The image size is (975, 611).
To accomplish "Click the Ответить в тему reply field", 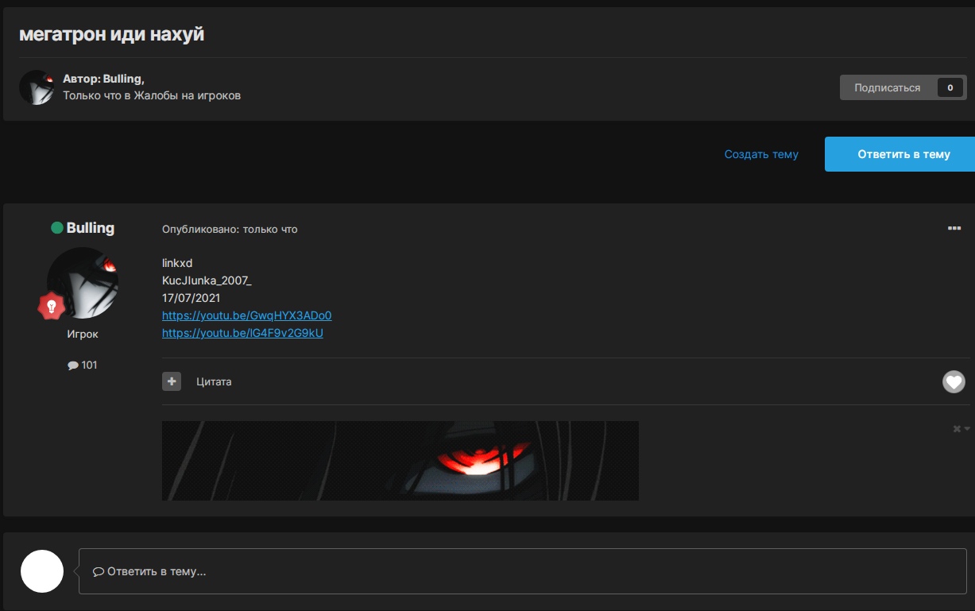I will [522, 571].
